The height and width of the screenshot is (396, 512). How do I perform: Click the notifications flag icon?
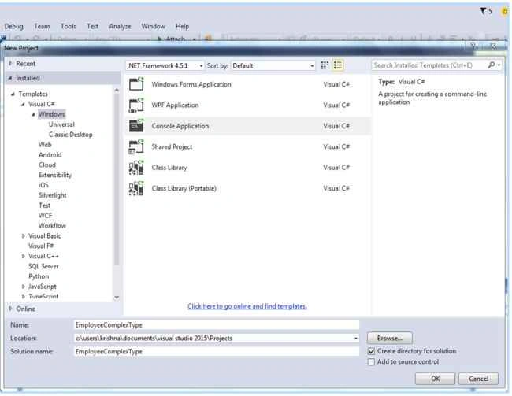tap(483, 11)
